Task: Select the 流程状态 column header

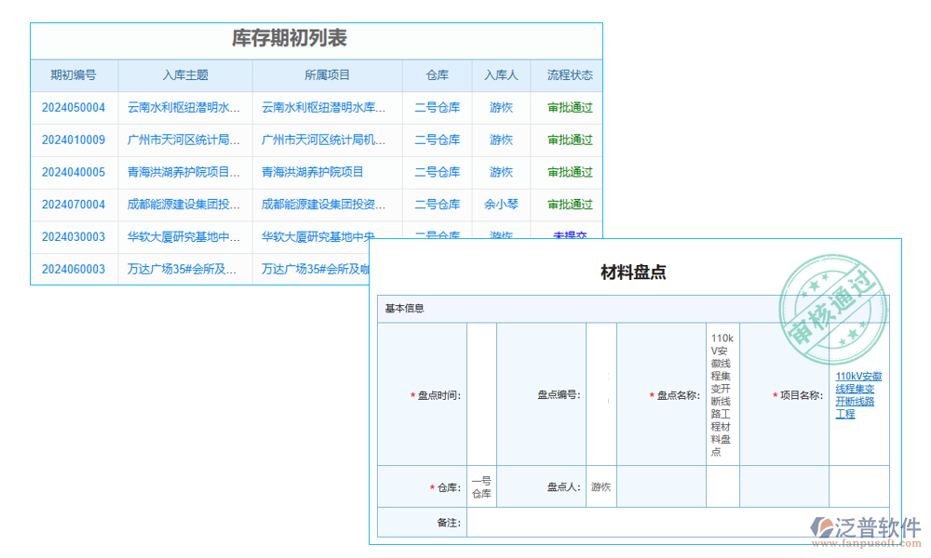Action: click(568, 75)
